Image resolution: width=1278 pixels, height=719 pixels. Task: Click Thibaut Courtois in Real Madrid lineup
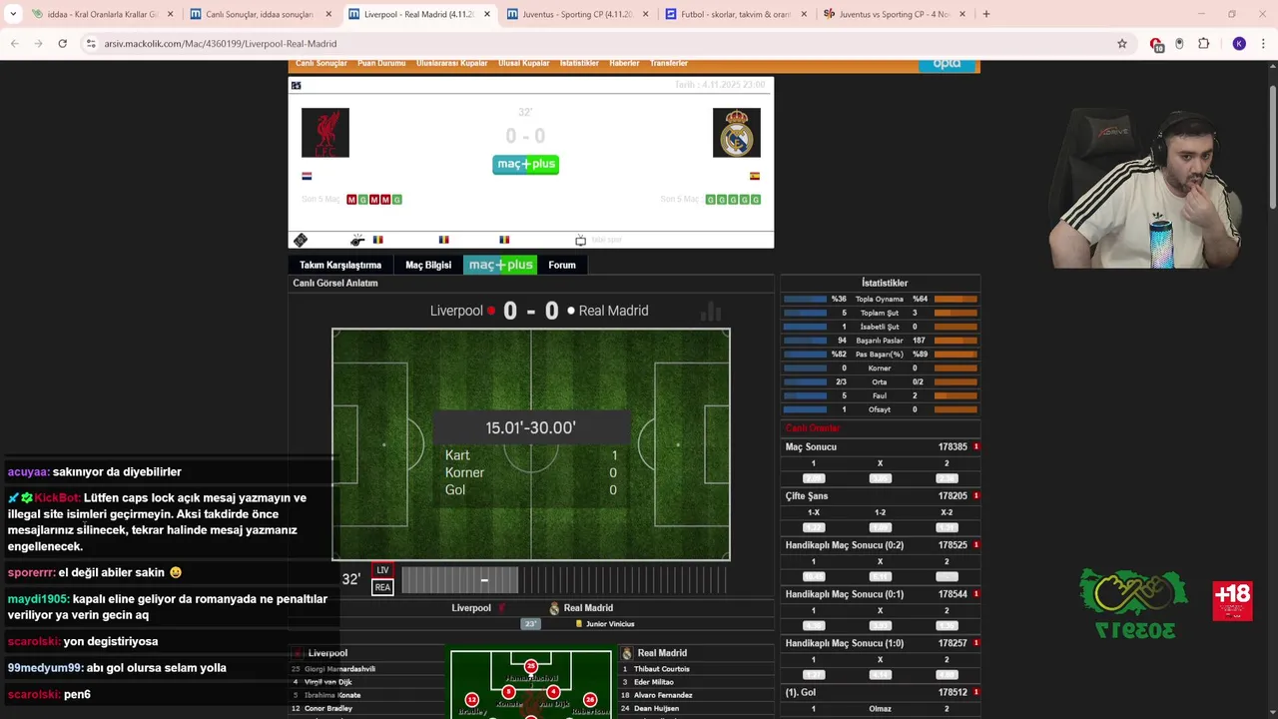coord(662,669)
